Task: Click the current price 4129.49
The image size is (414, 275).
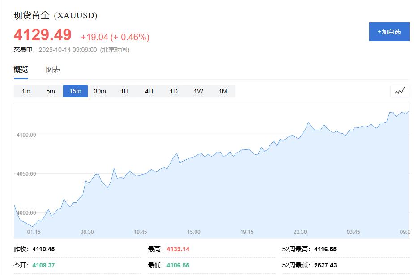Action: click(42, 35)
